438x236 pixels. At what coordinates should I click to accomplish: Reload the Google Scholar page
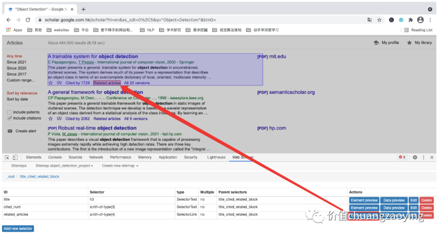click(28, 20)
